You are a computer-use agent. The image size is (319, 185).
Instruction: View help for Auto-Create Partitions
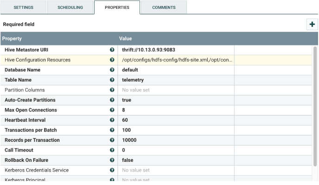[x=112, y=100]
